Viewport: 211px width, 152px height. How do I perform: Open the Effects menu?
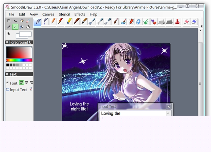(x=80, y=14)
